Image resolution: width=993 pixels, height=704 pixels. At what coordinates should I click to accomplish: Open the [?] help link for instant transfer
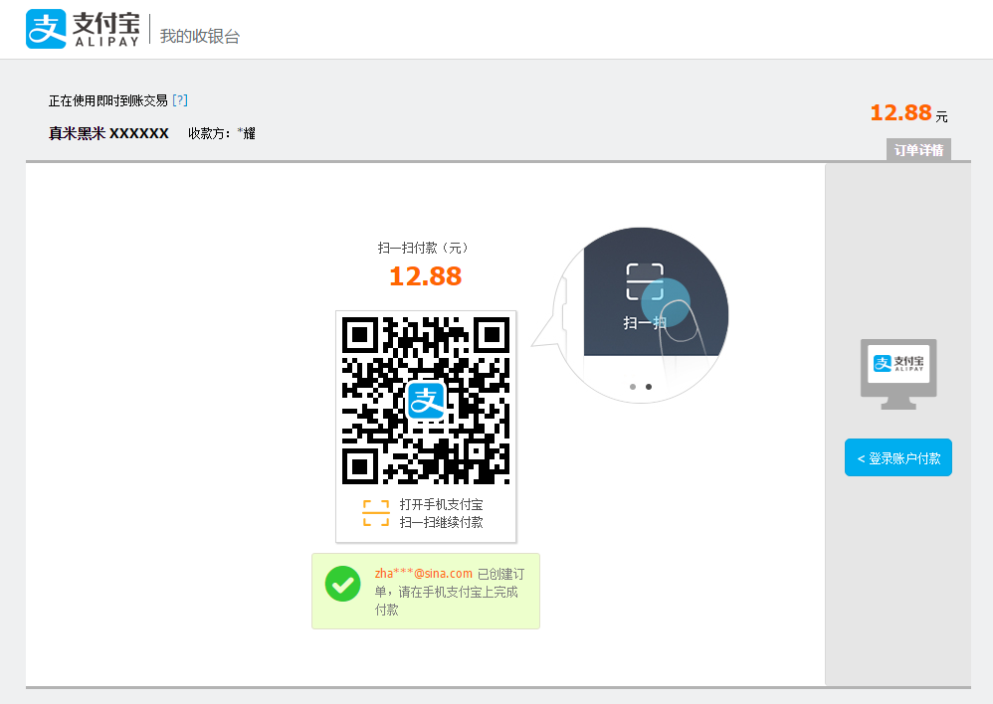click(180, 100)
